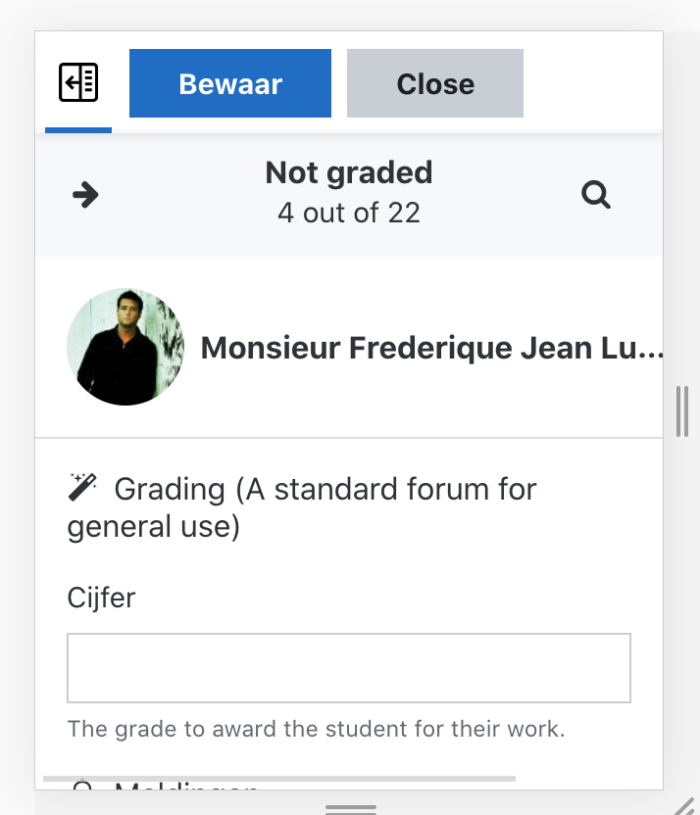Screen dimensions: 700x815
Task: Select the Not graded status heading
Action: [349, 172]
